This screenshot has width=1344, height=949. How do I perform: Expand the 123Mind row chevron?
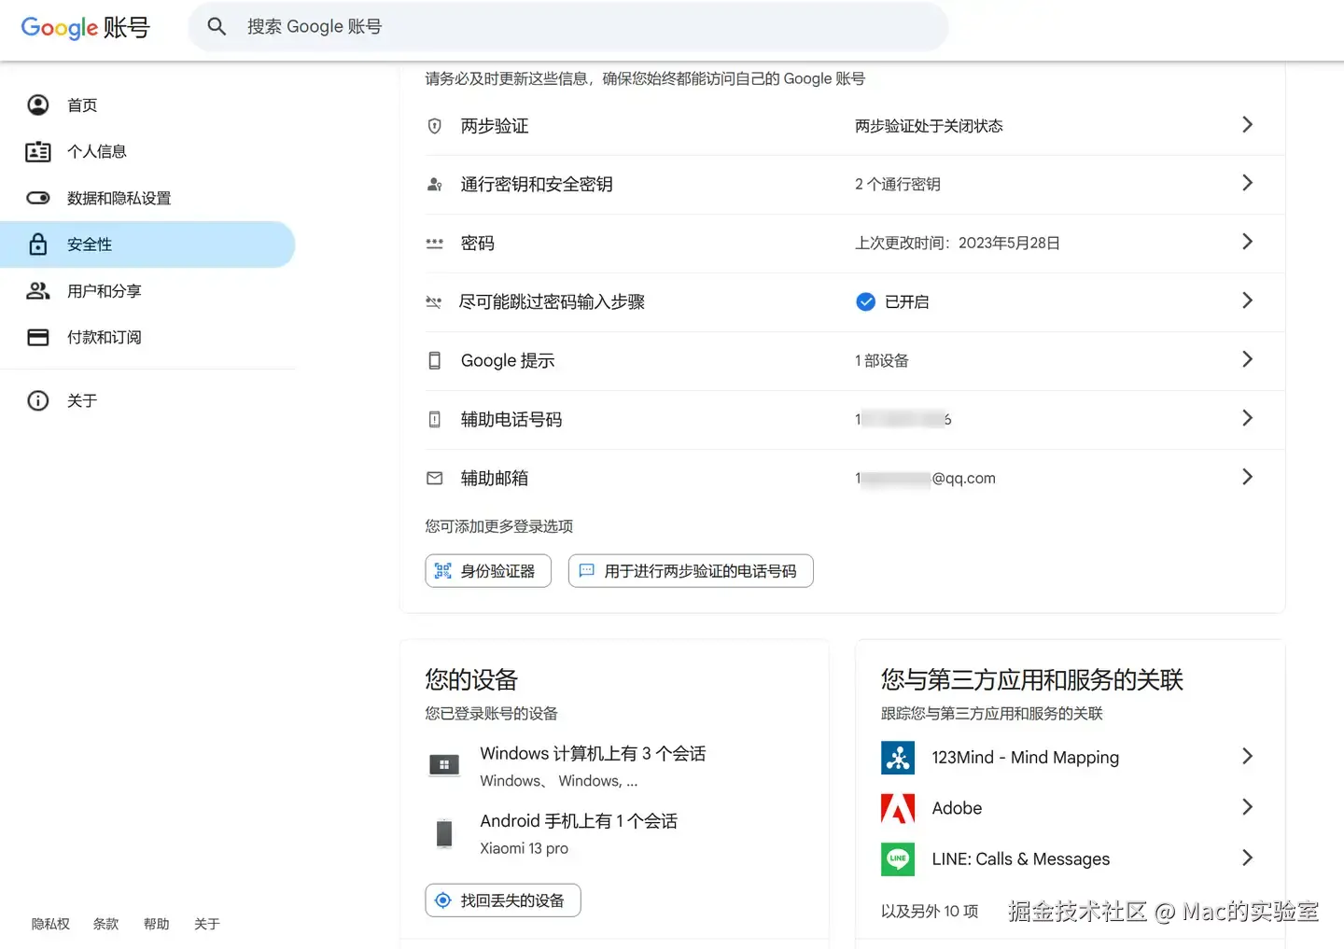[1247, 757]
